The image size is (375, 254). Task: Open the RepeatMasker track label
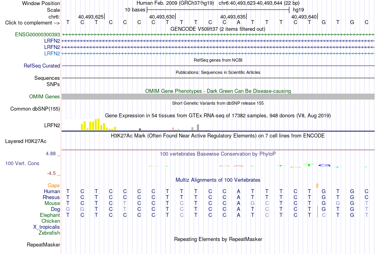point(43,245)
